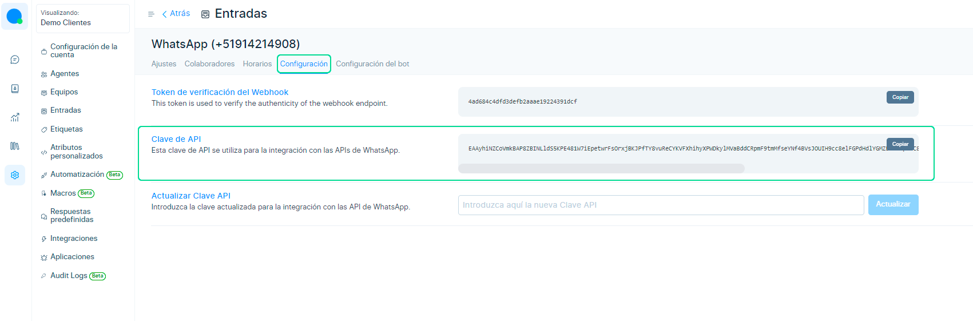Go back using the Atrás link

[x=176, y=14]
